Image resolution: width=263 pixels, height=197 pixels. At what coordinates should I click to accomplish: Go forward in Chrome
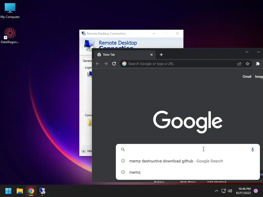(x=106, y=64)
